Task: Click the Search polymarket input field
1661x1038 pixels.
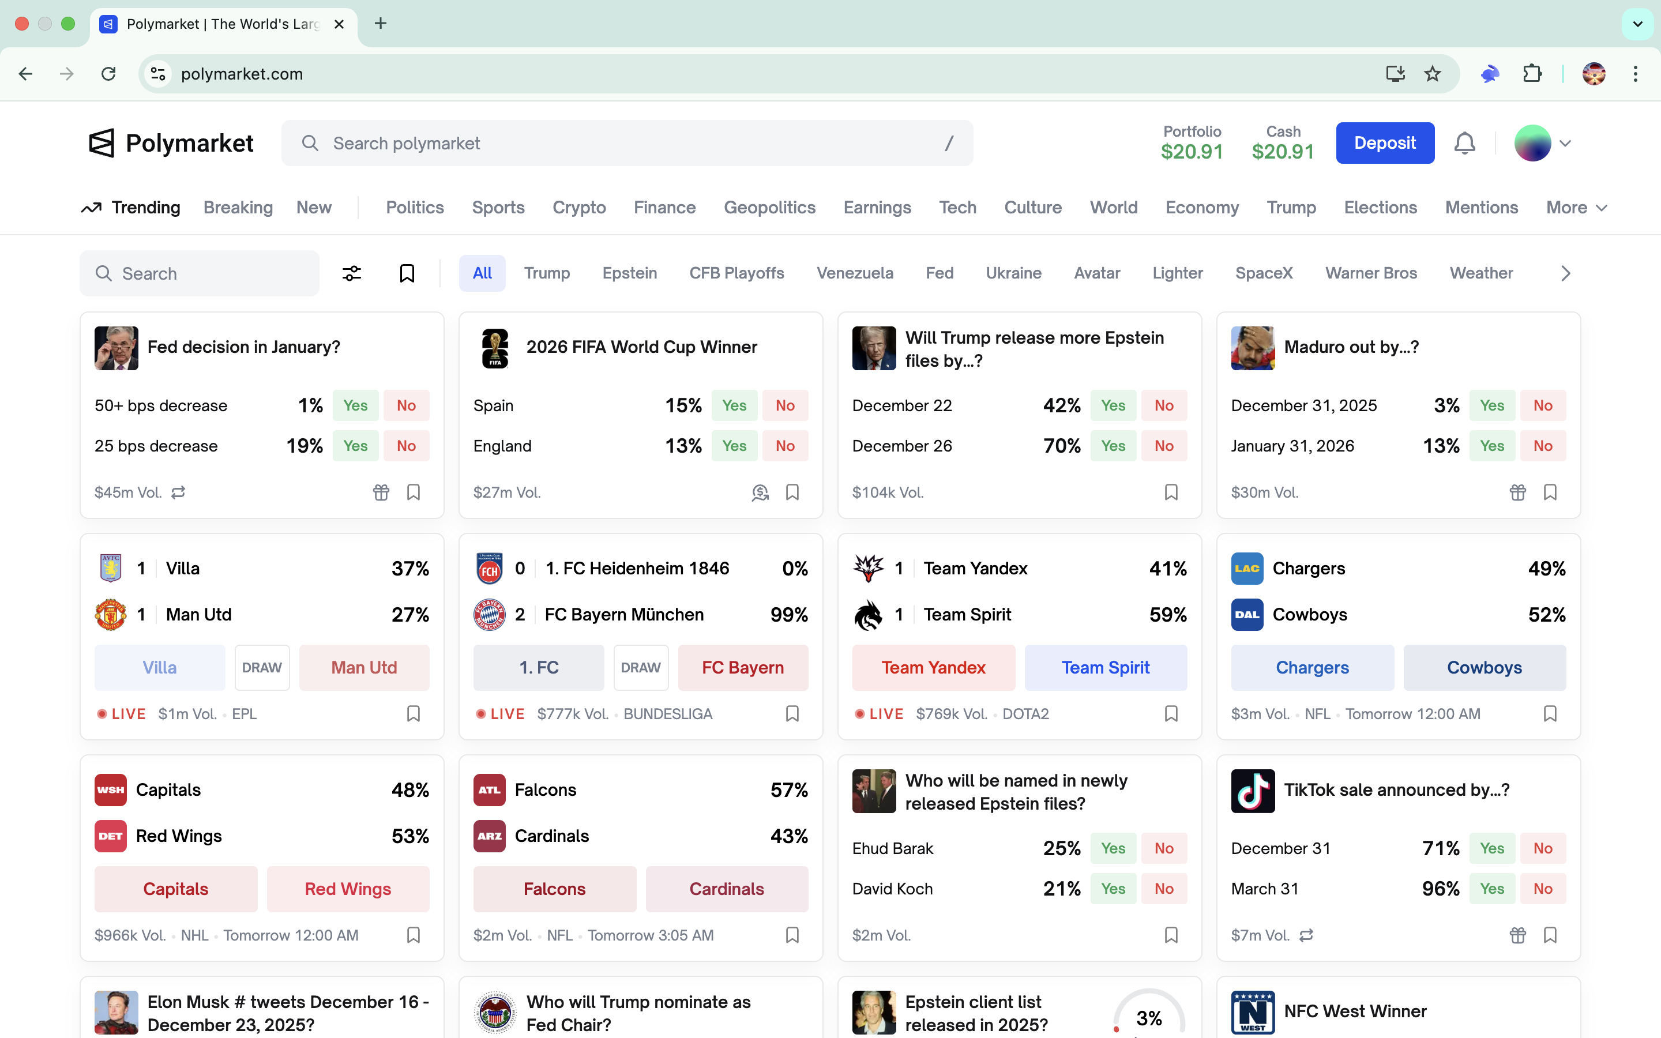Action: (x=618, y=143)
